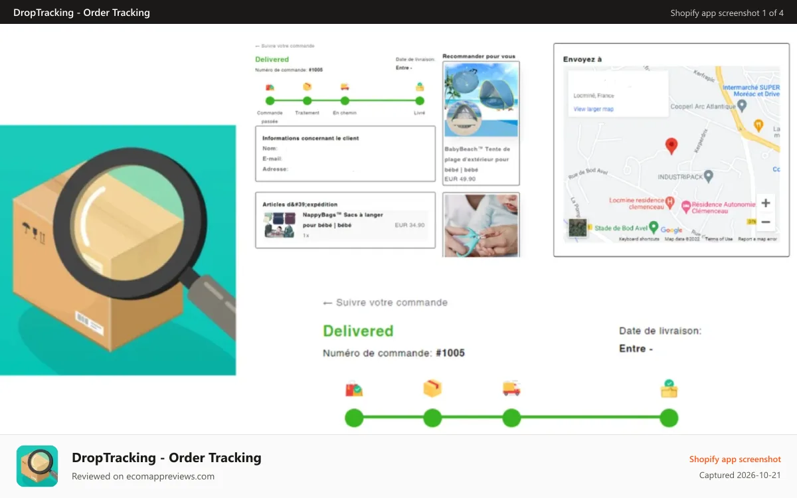This screenshot has width=797, height=498.
Task: Open the map Terms of Use link
Action: point(719,239)
